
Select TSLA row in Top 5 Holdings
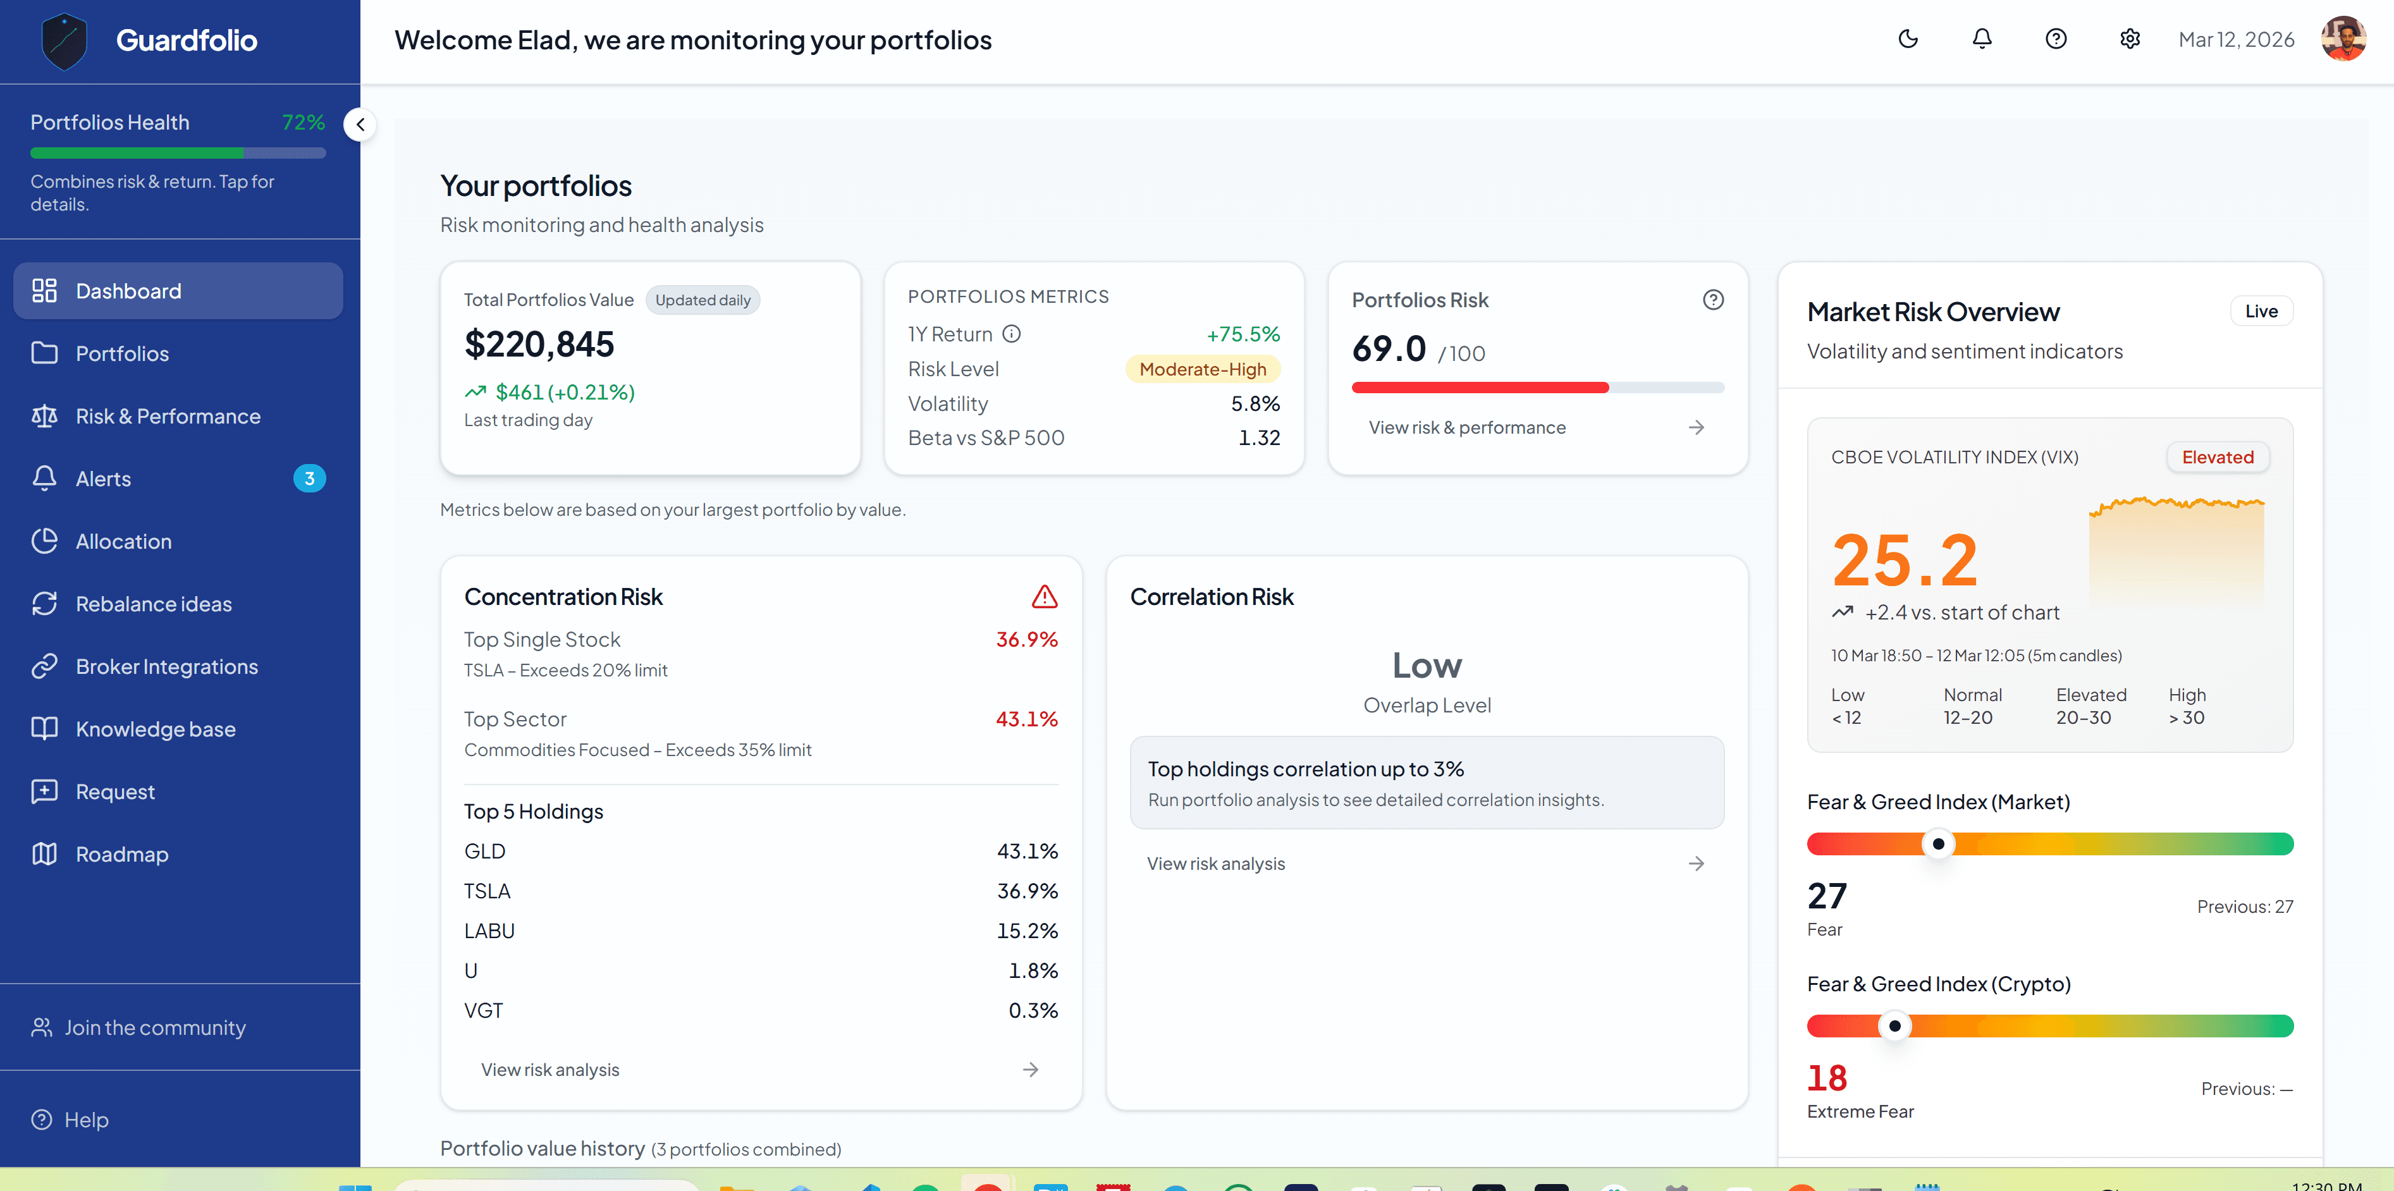coord(761,891)
